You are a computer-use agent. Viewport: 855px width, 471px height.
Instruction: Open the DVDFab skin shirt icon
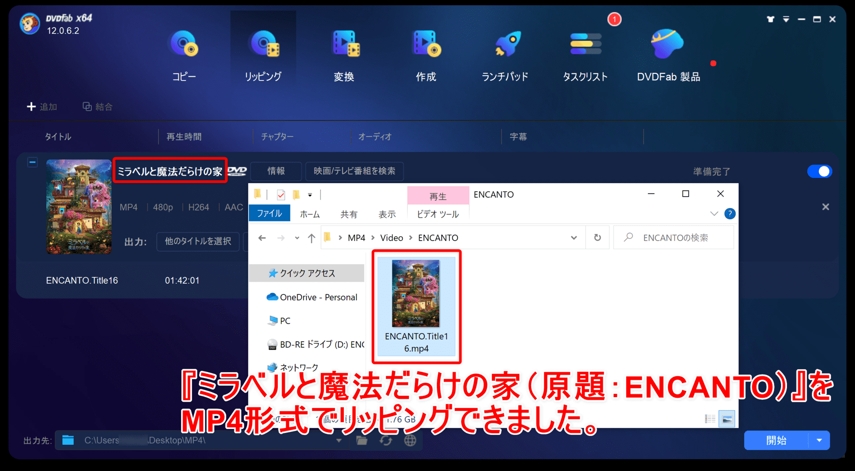coord(770,19)
